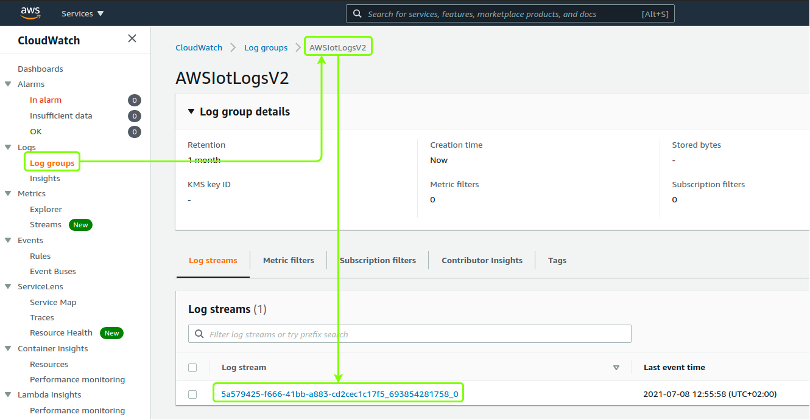Screen dimensions: 810x420
Task: Open the AWS logo home link
Action: tap(30, 13)
